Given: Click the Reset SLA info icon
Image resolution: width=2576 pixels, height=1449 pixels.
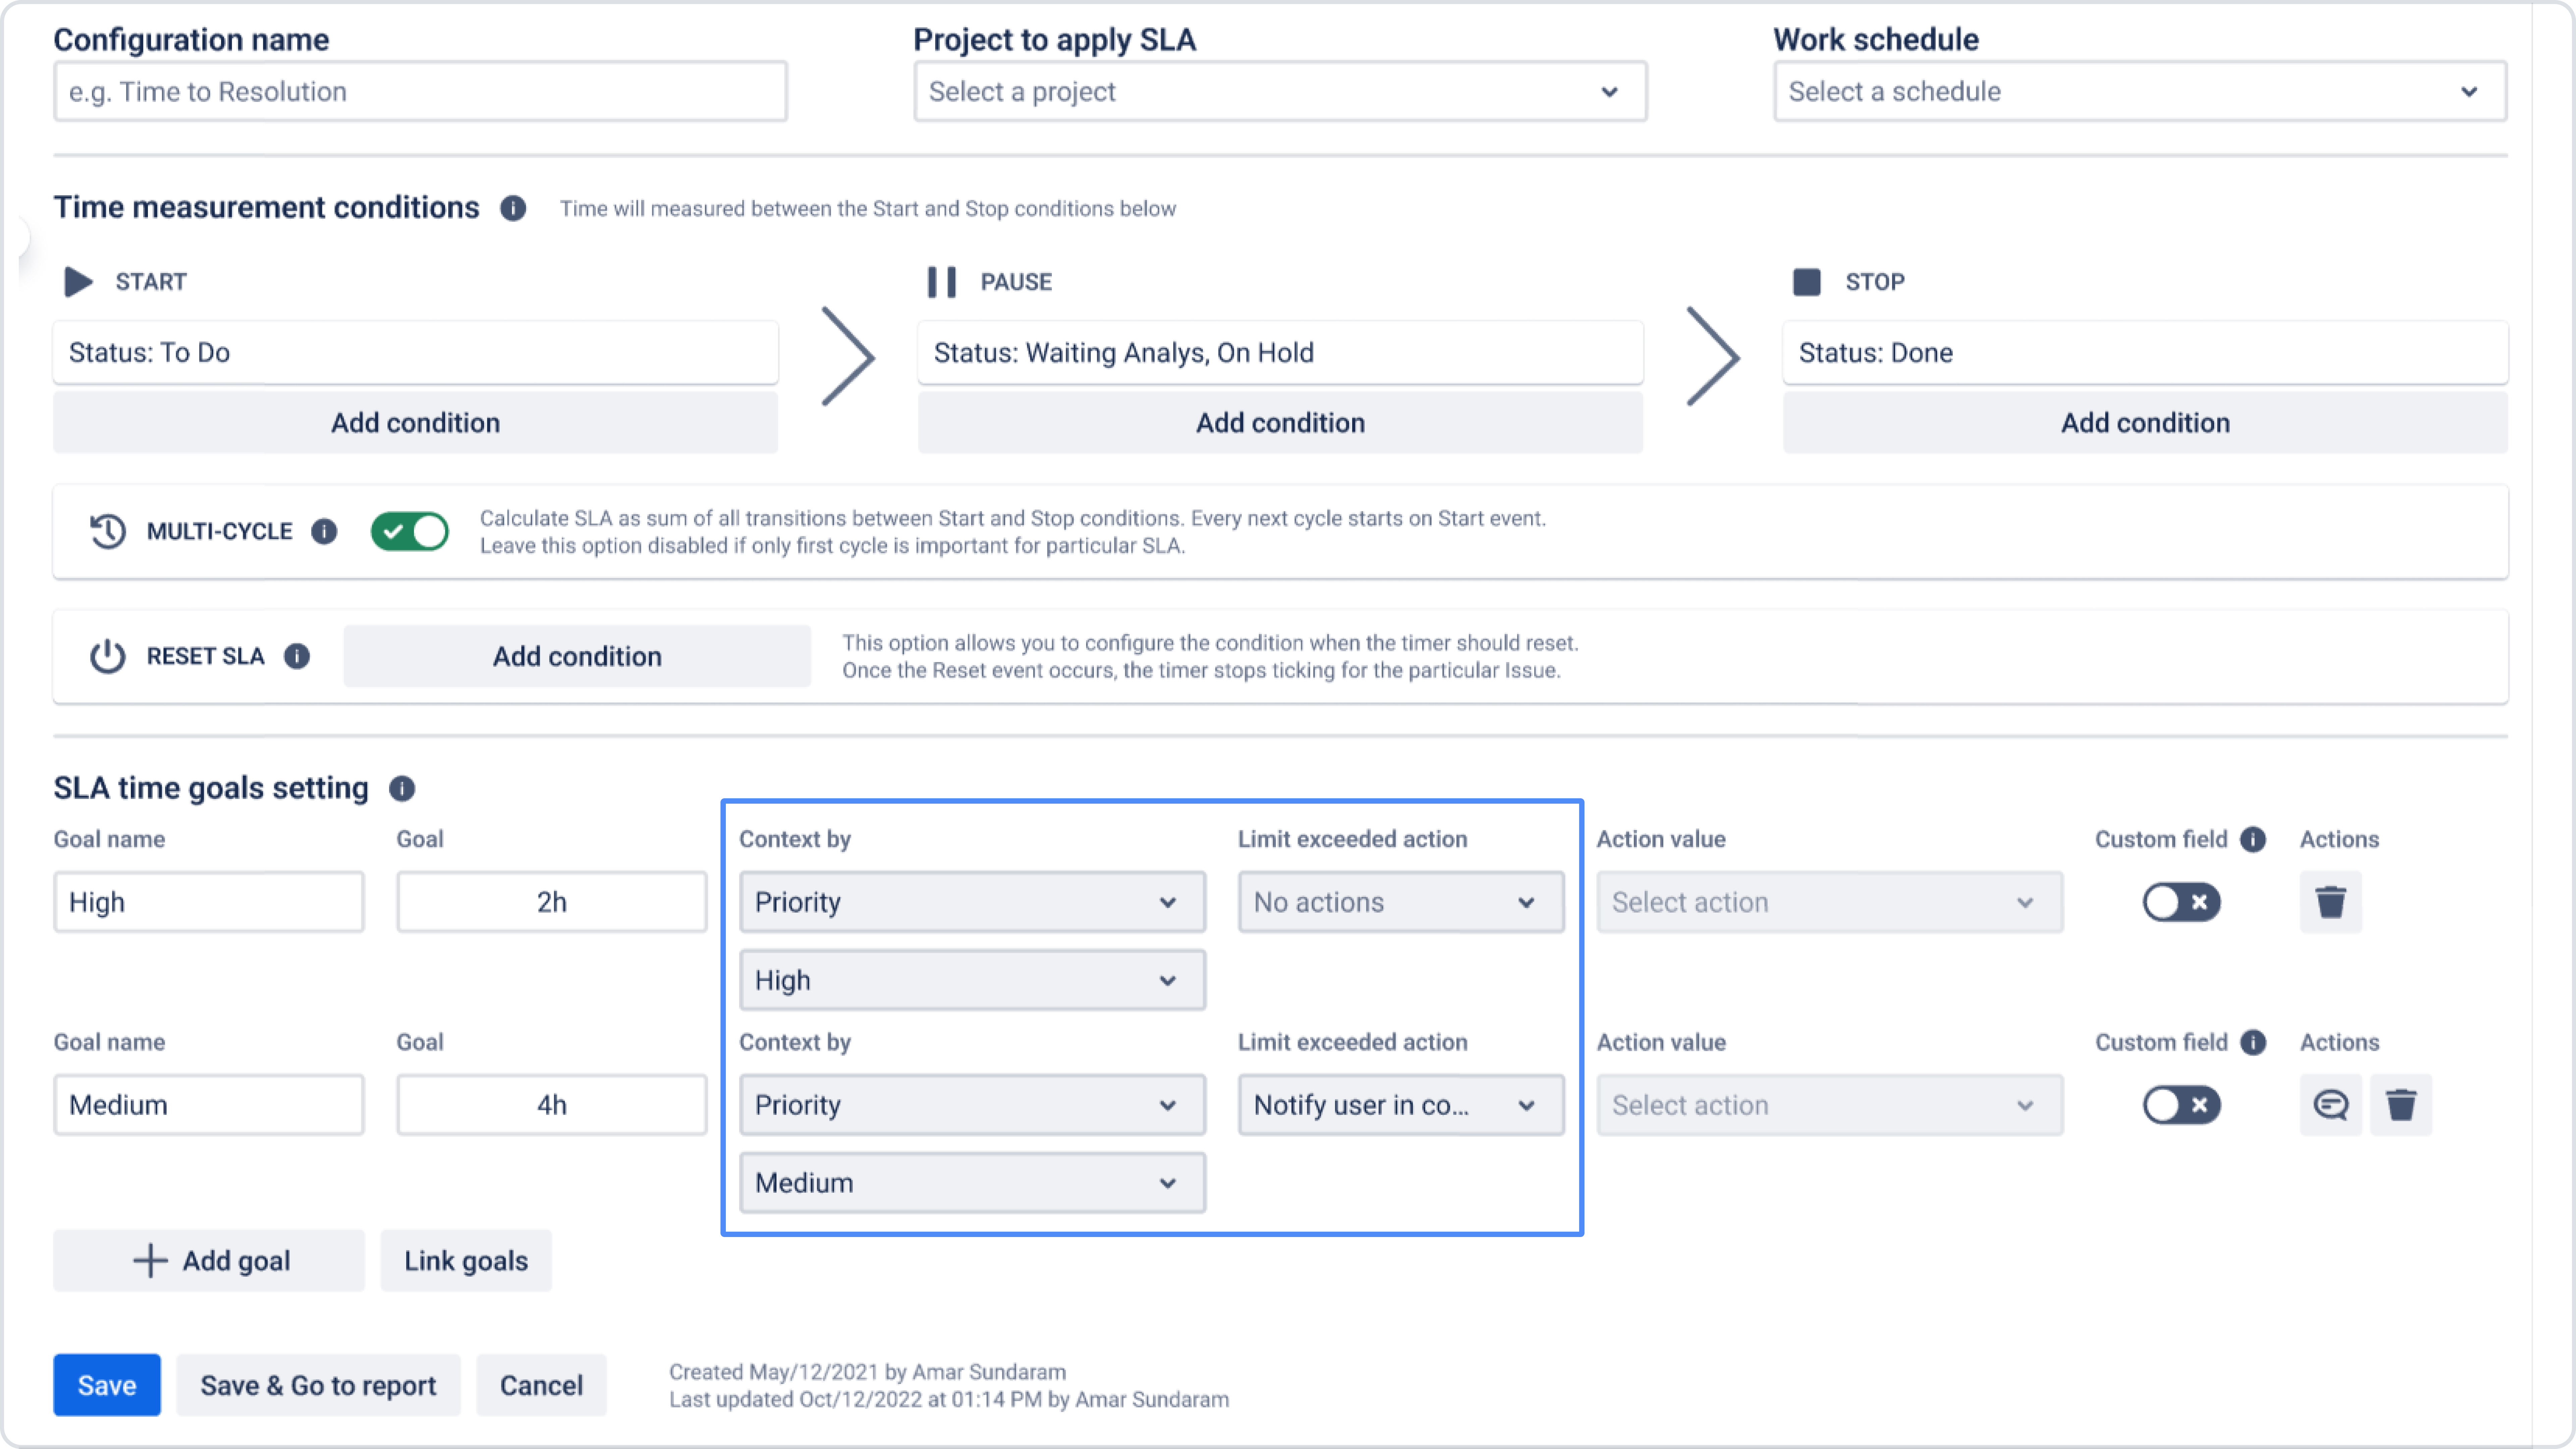Looking at the screenshot, I should coord(297,656).
